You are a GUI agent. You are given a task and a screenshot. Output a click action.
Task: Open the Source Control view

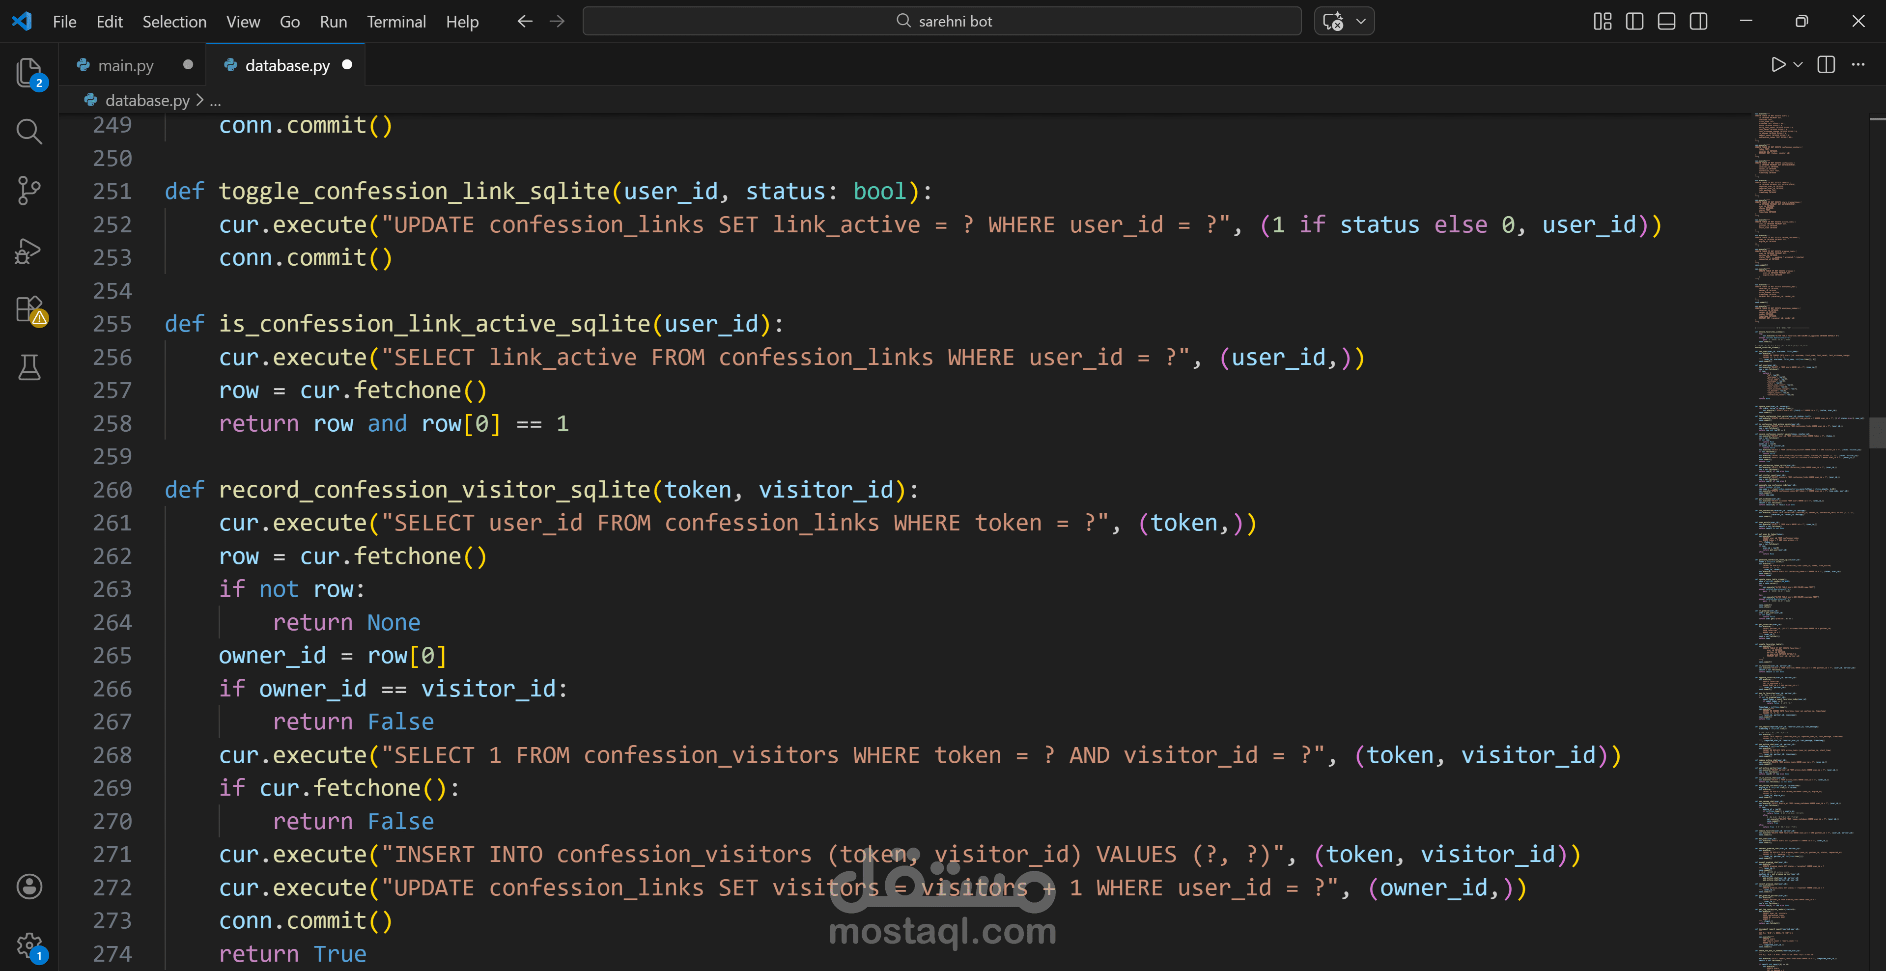[29, 190]
